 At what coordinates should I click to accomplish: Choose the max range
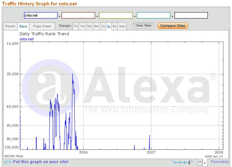[122, 26]
